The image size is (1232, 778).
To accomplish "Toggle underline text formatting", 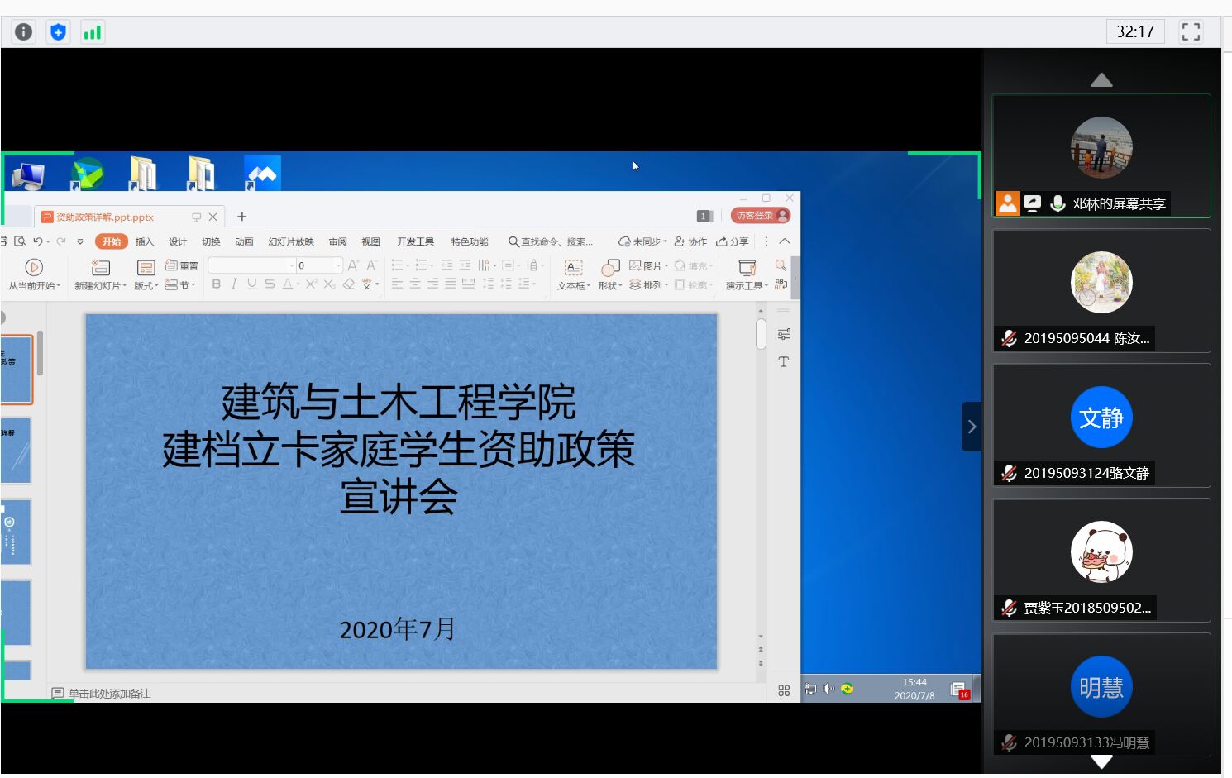I will pyautogui.click(x=251, y=284).
